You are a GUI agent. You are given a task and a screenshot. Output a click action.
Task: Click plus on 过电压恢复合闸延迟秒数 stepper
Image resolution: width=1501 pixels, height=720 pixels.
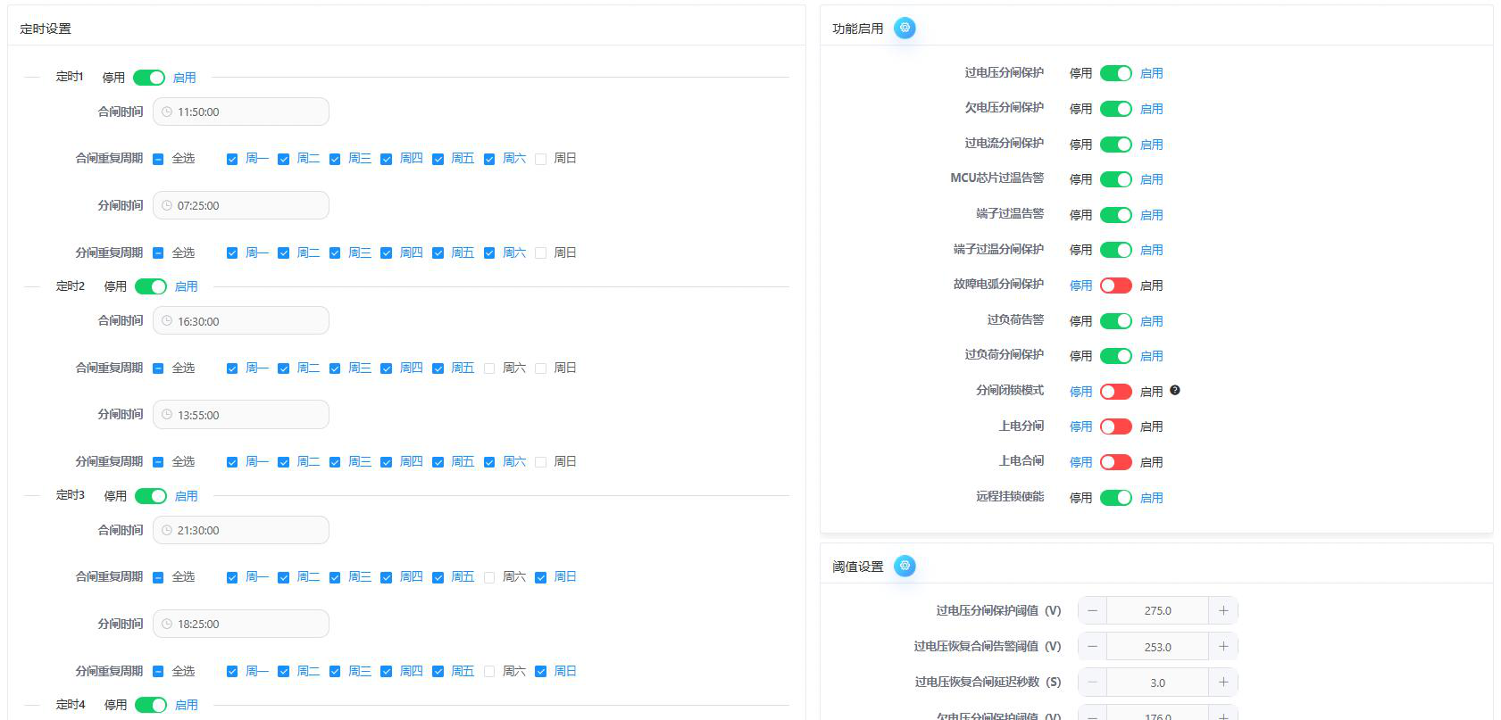pyautogui.click(x=1223, y=683)
